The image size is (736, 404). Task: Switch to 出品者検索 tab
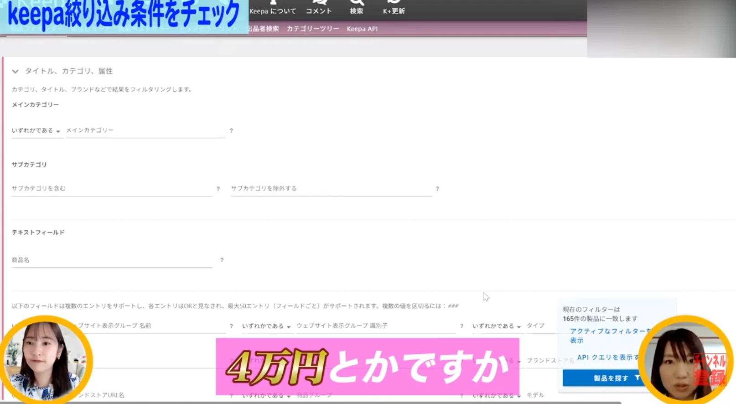(x=263, y=29)
